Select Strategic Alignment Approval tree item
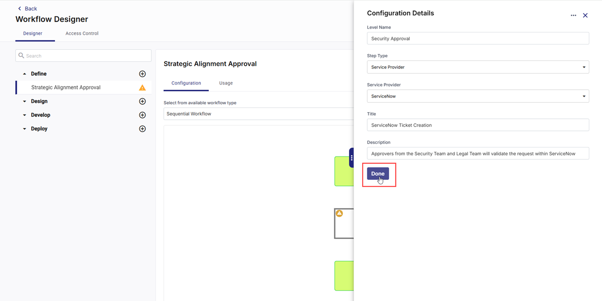Screen dimensions: 602x301 click(x=83, y=87)
